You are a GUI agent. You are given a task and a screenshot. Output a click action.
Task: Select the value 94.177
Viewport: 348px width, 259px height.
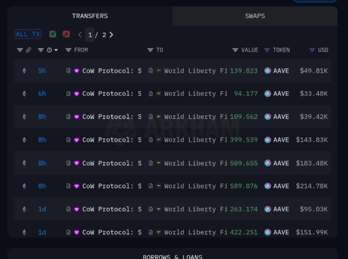coord(246,94)
